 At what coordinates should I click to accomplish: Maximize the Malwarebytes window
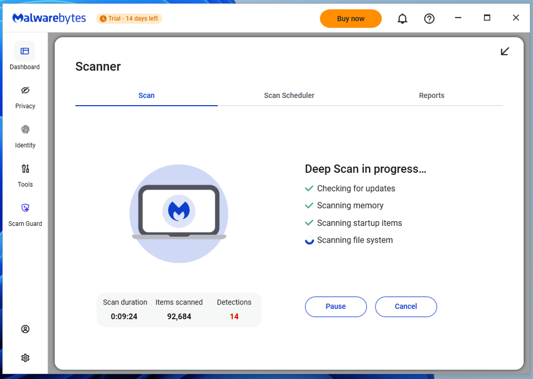coord(487,18)
